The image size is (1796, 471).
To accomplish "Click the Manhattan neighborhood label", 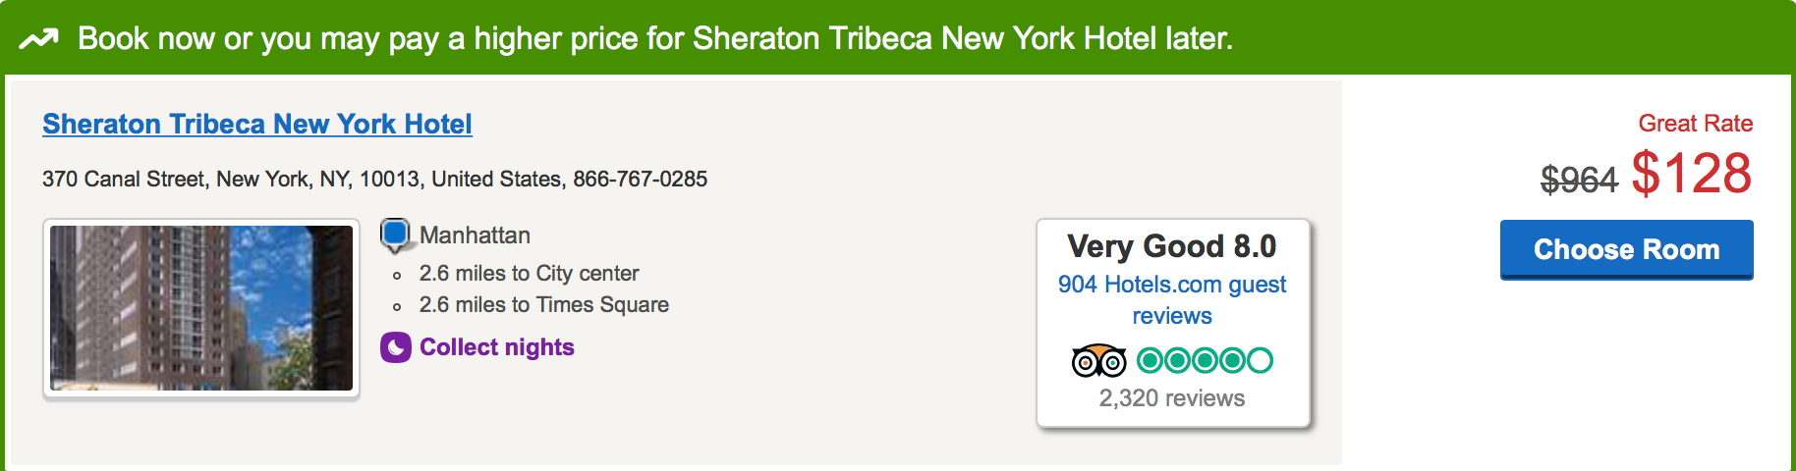I will 475,235.
